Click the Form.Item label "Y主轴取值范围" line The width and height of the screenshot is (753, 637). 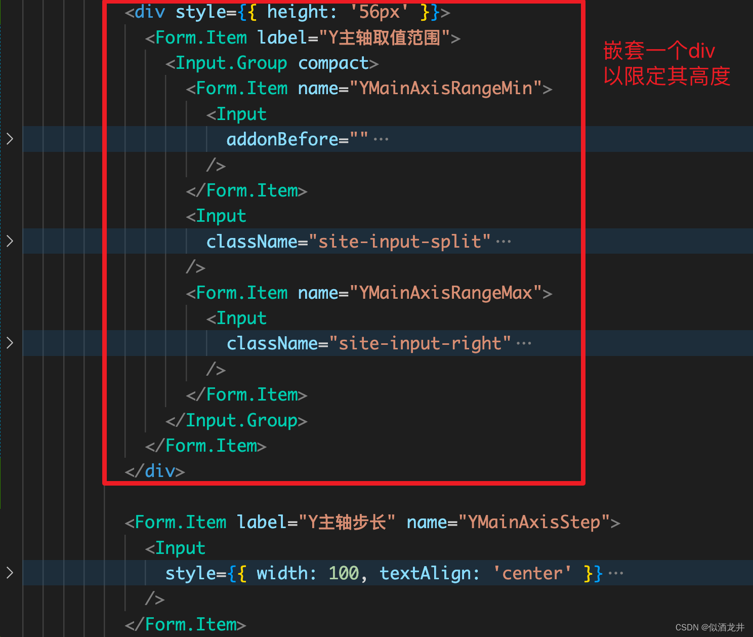coord(303,37)
